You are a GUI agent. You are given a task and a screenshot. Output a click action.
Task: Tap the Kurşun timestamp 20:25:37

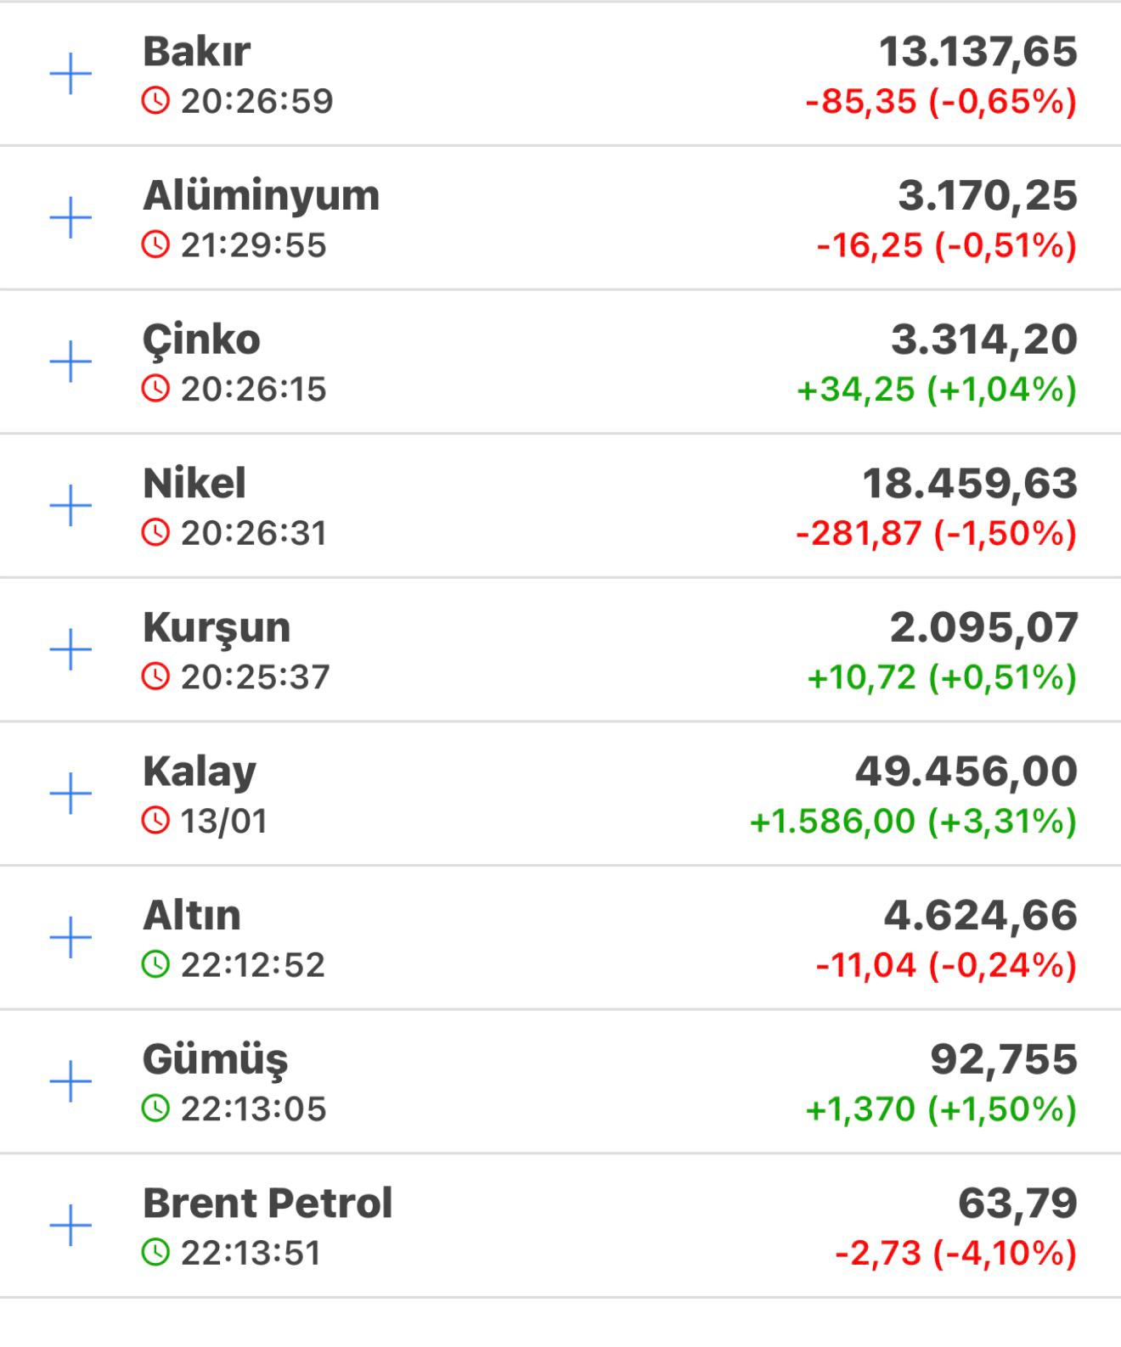tap(255, 676)
